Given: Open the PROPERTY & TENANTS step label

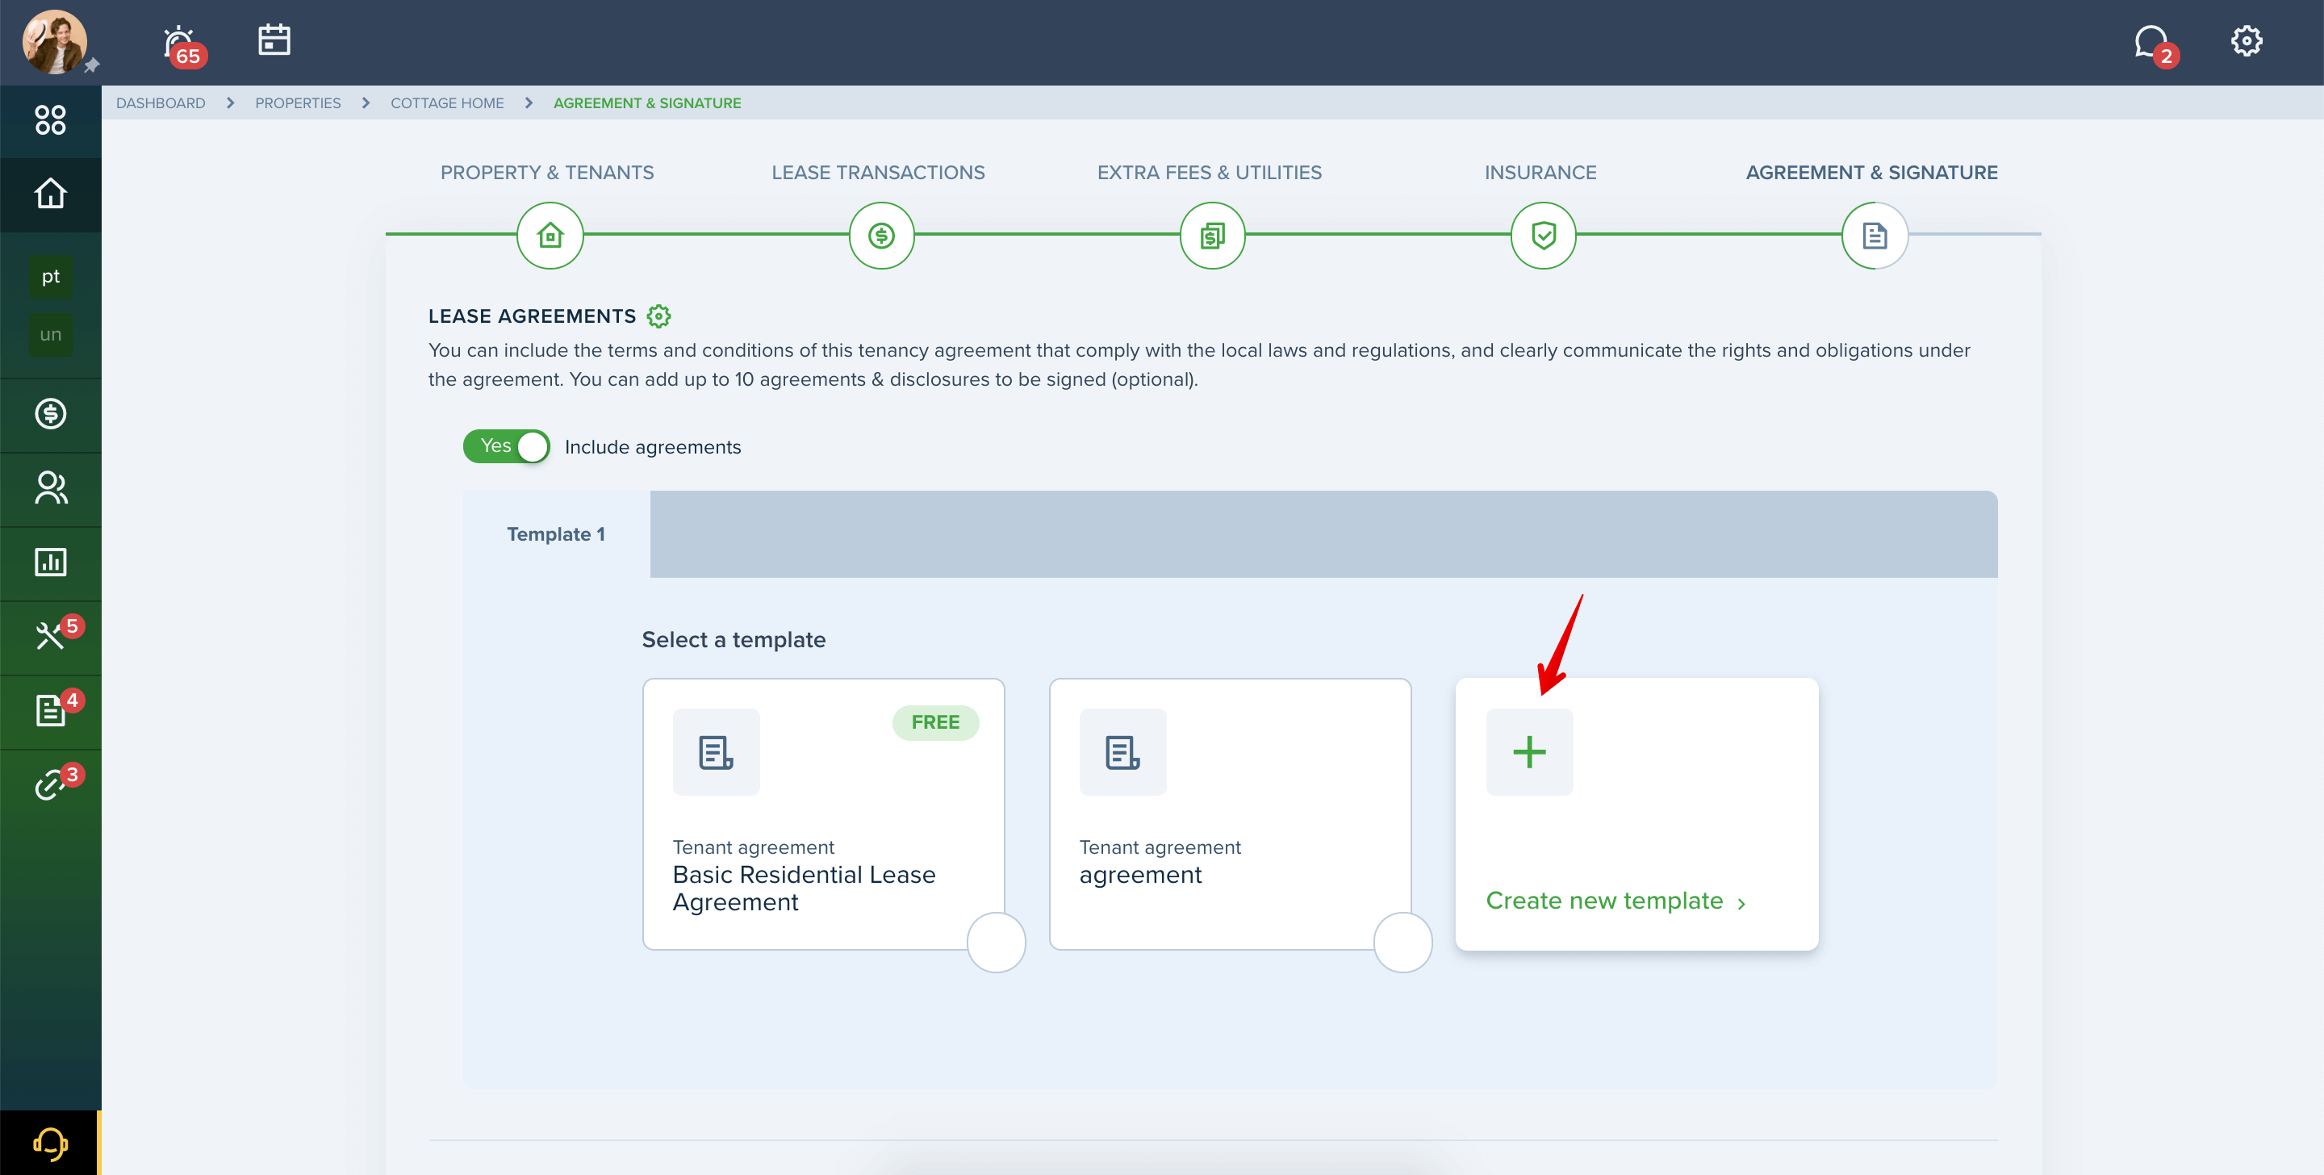Looking at the screenshot, I should click(x=547, y=173).
